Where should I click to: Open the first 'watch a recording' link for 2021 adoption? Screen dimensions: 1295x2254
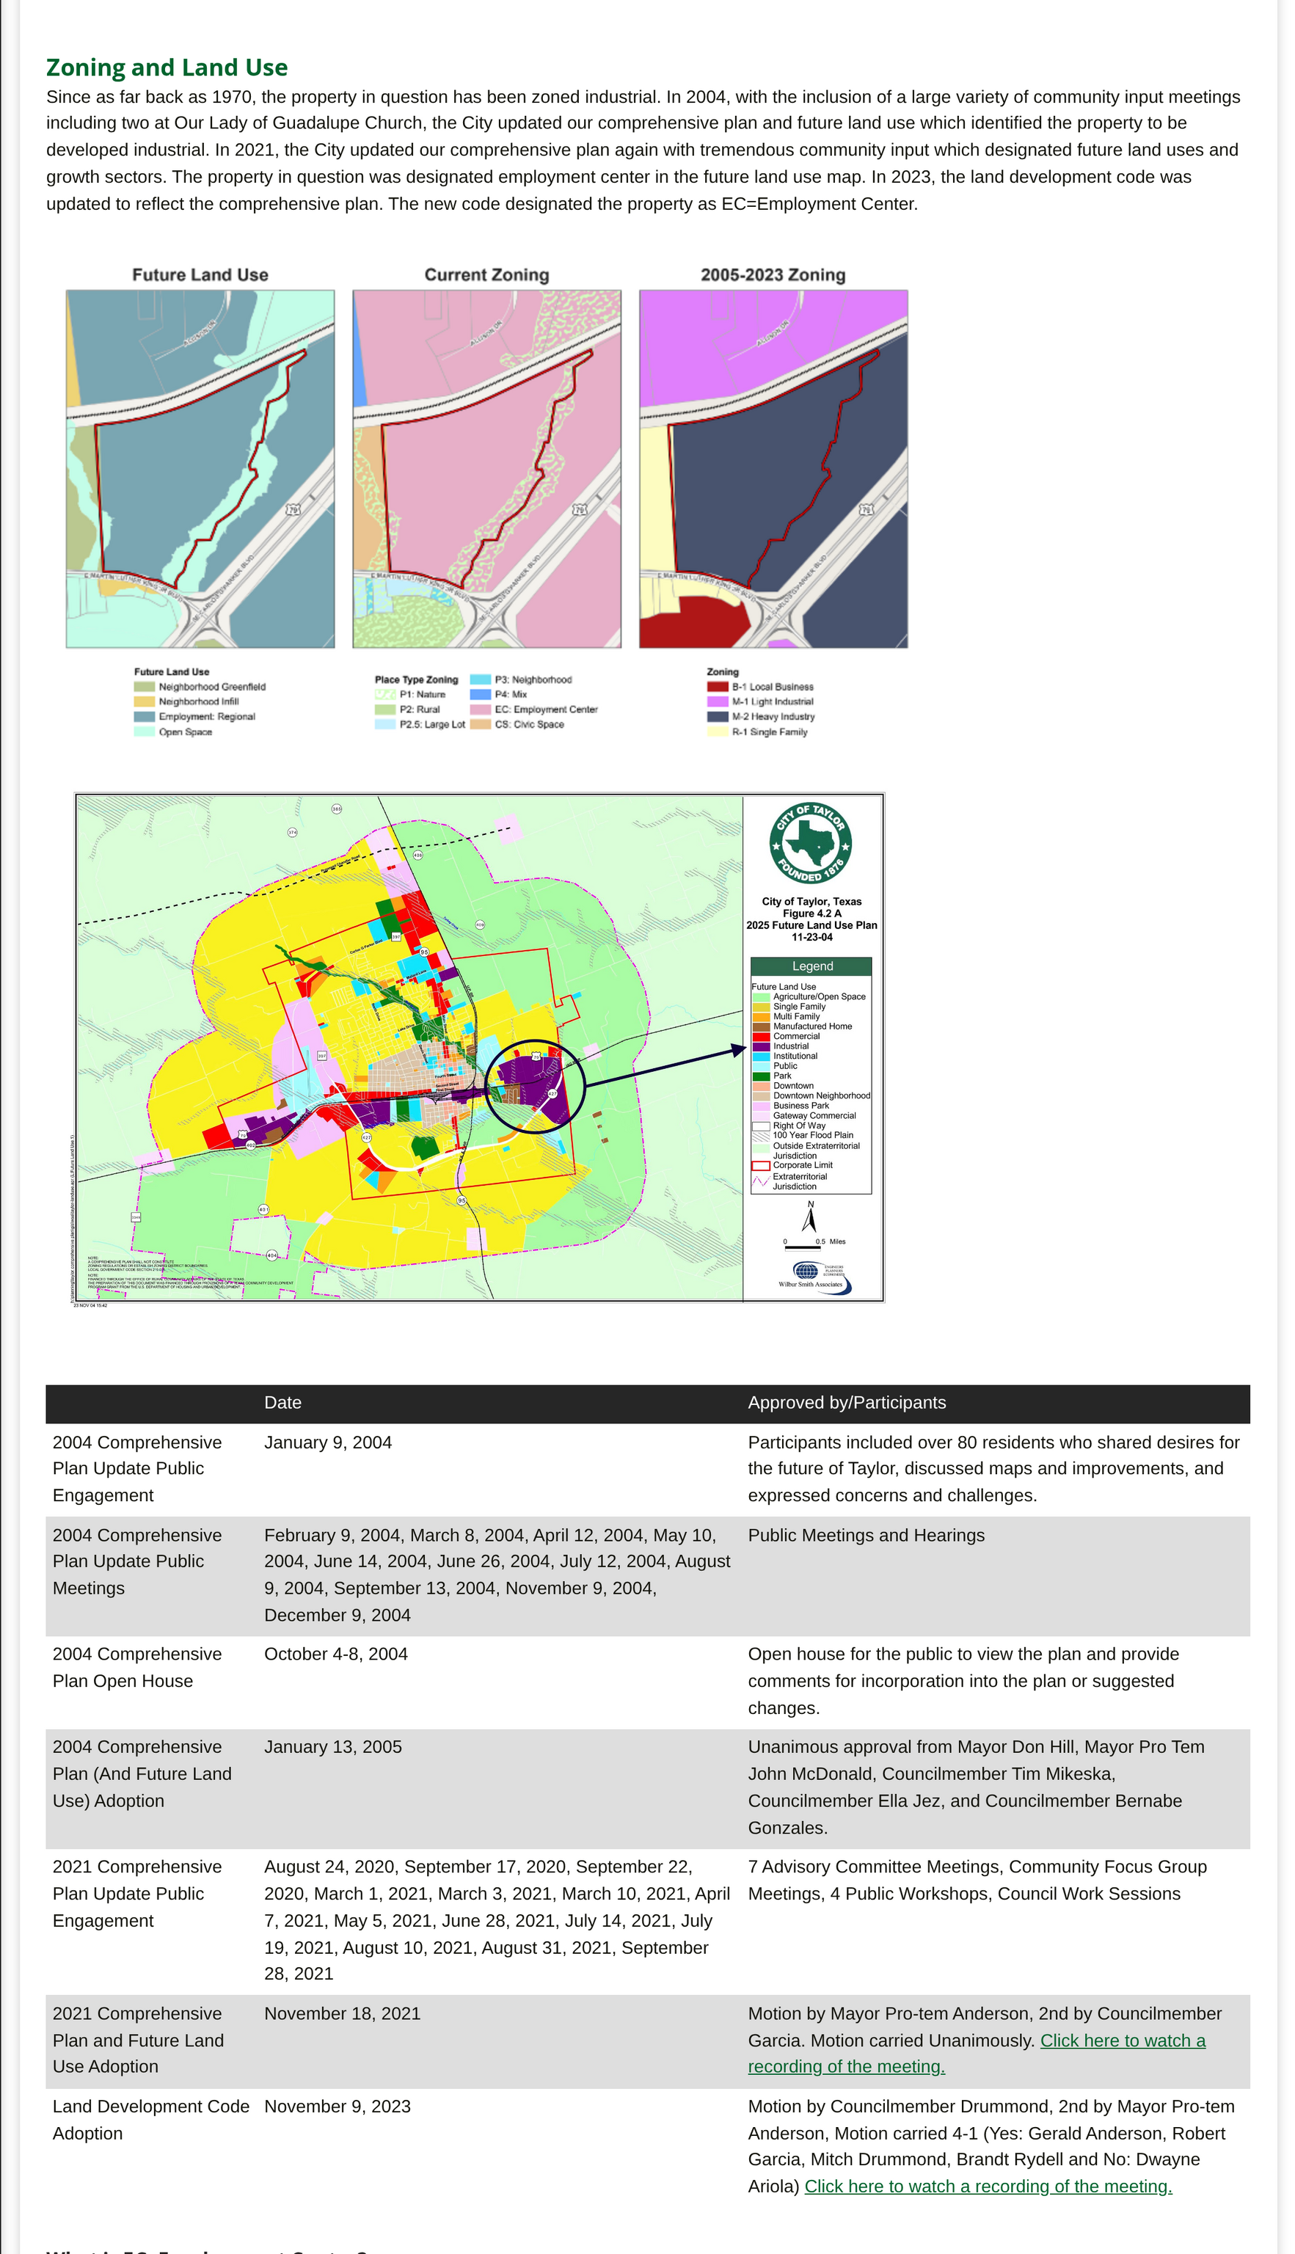coord(977,2054)
